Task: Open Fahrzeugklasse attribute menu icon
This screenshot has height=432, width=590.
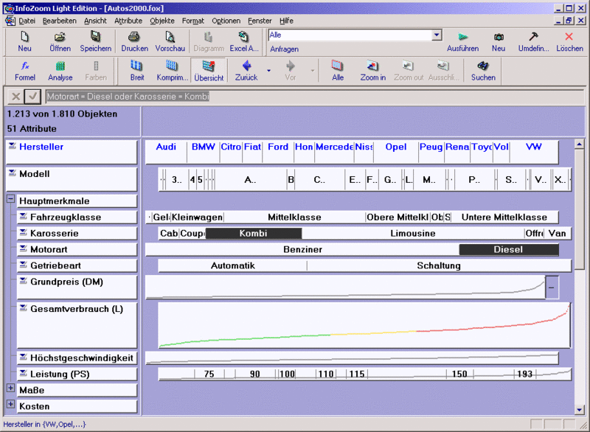Action: pos(24,216)
